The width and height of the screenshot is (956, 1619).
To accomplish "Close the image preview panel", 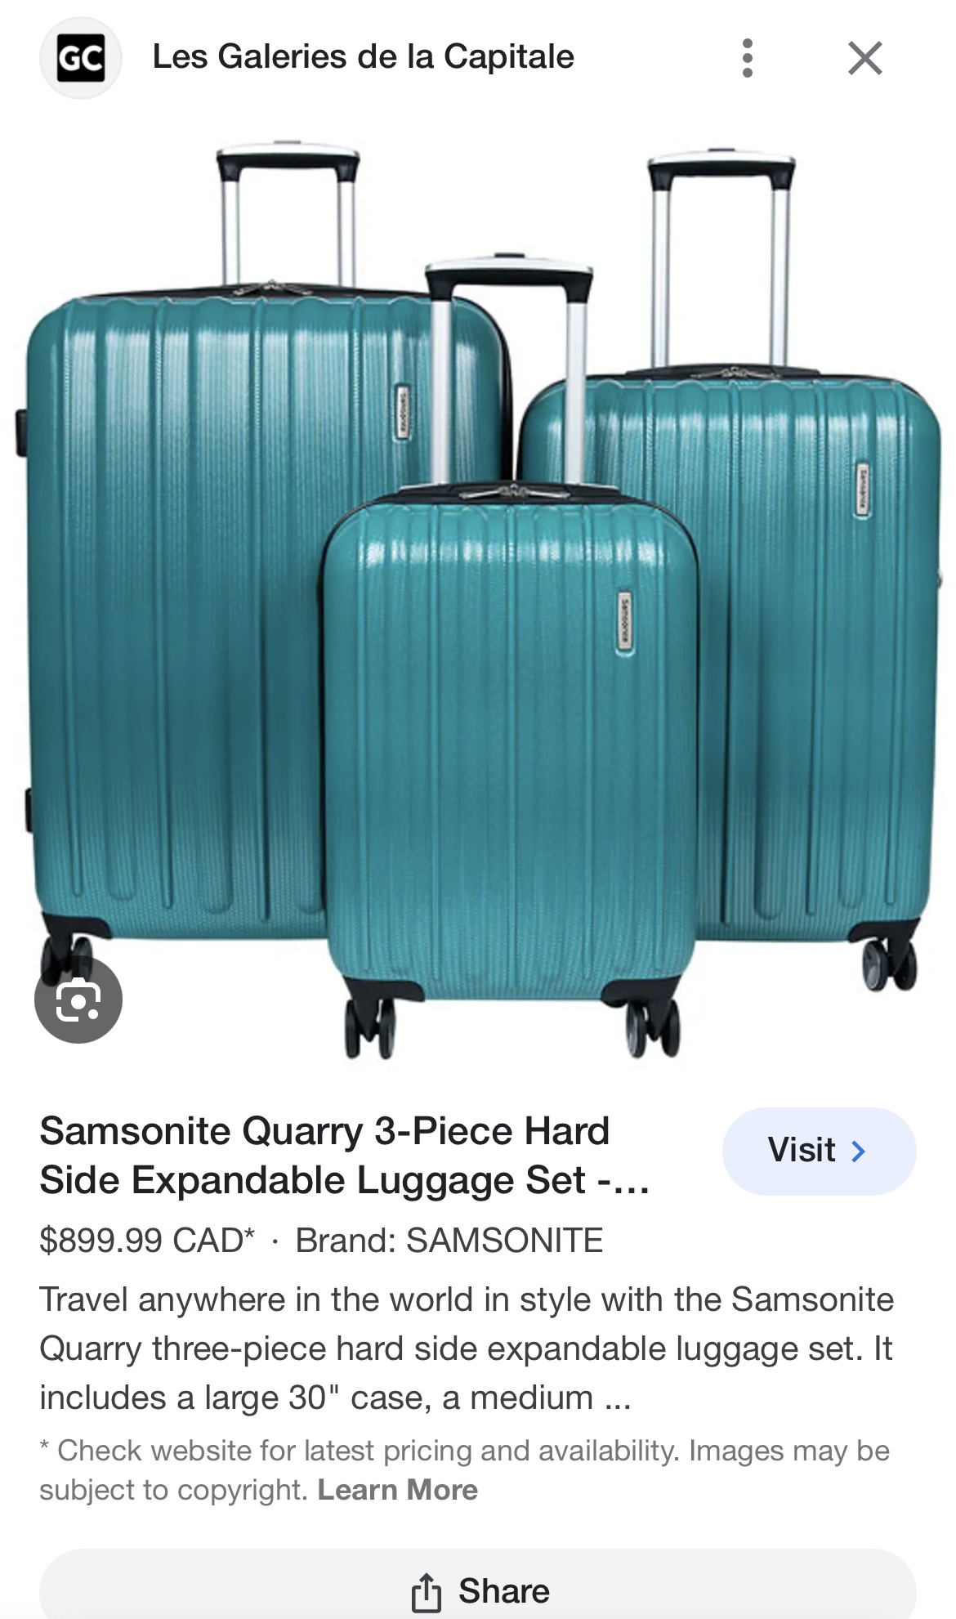I will tap(864, 58).
